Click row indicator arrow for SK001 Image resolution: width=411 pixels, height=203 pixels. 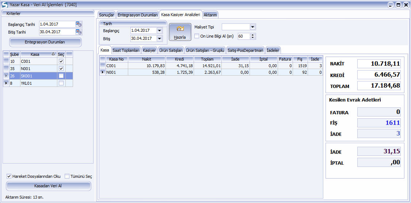[6, 76]
